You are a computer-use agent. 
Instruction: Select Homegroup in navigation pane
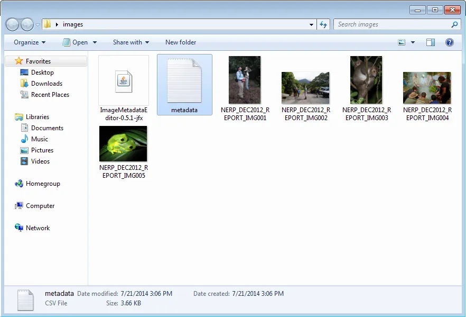click(x=43, y=184)
